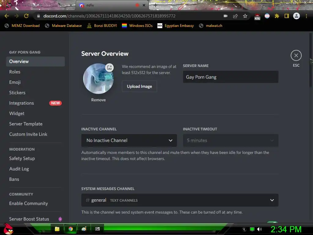Click the green monitor tray icon

(252, 229)
